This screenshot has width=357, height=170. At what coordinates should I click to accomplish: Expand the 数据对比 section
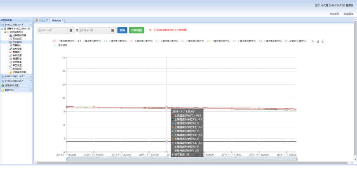(x=30, y=90)
